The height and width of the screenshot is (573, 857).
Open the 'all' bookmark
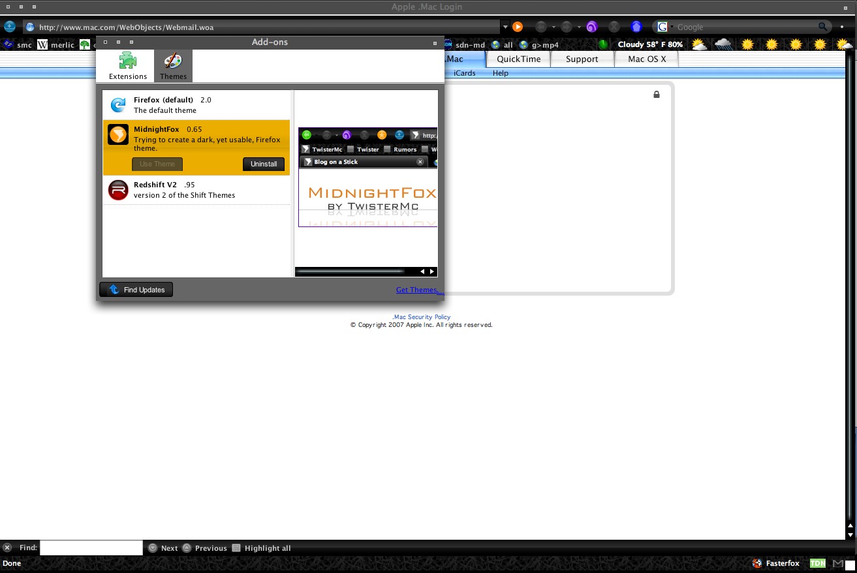pyautogui.click(x=502, y=45)
